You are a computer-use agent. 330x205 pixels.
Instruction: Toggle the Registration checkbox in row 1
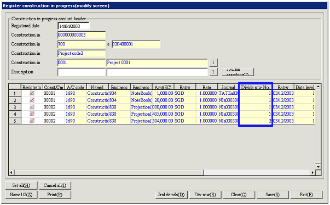(32, 93)
